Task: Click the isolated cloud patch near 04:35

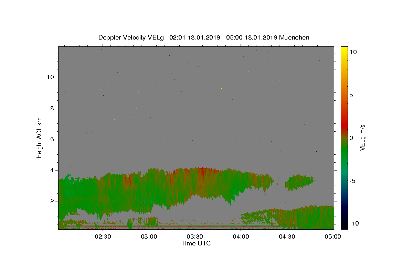Action: [x=299, y=182]
